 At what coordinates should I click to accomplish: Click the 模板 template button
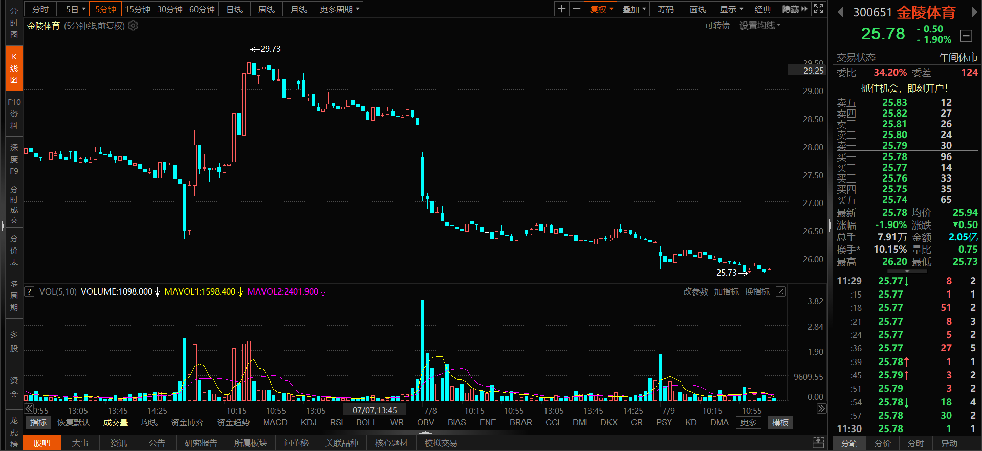tap(780, 422)
